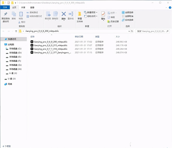Open the Jianying_pro_0_6_9_215_mktpublic application file

click(50, 45)
